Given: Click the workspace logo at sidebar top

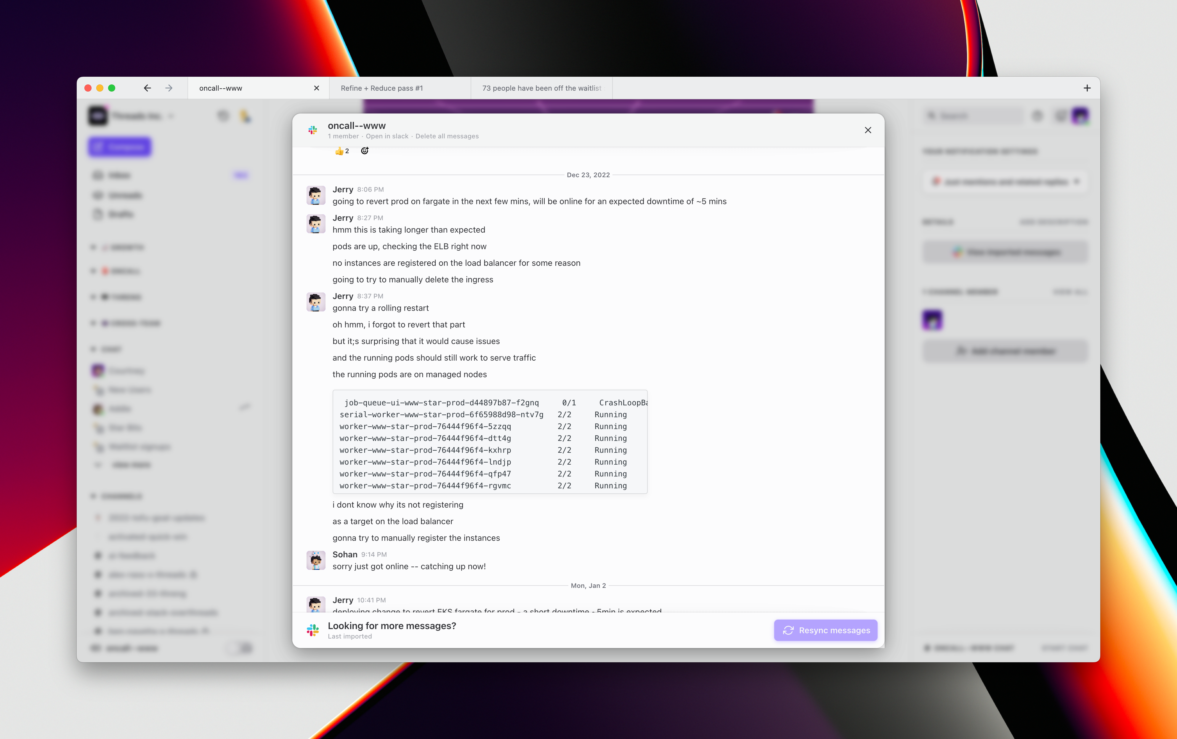Looking at the screenshot, I should pos(98,116).
